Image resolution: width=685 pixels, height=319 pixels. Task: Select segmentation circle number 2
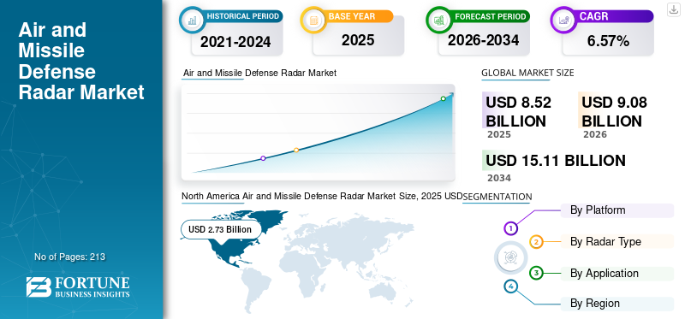(x=537, y=242)
